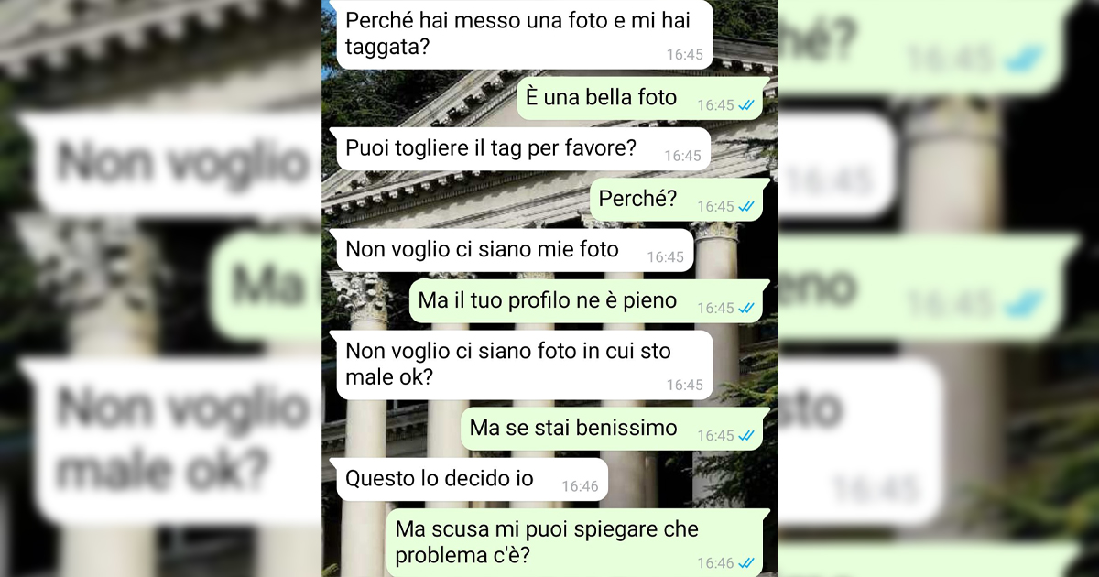The width and height of the screenshot is (1099, 577).
Task: Click the 16:46 timestamp on "Questo lo decido io"
Action: click(x=580, y=487)
